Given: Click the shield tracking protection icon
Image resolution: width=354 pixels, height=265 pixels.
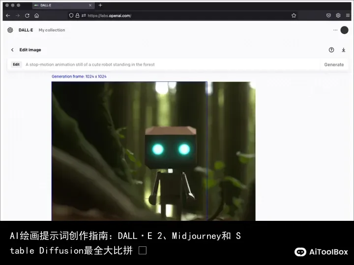Looking at the screenshot, I should tap(71, 16).
